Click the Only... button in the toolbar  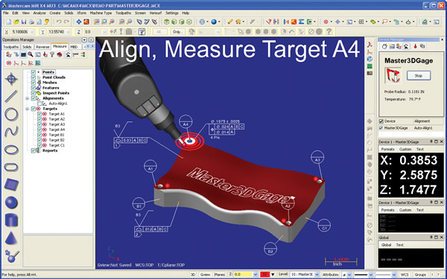(x=177, y=32)
